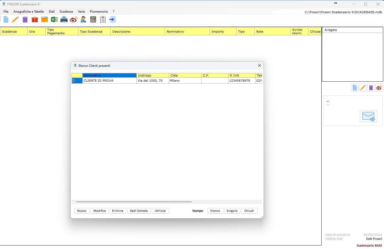This screenshot has width=384, height=249.
Task: Click the orange archive box toolbar icon
Action: (45, 19)
